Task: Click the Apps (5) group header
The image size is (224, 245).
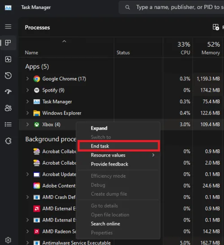Action: click(x=37, y=66)
